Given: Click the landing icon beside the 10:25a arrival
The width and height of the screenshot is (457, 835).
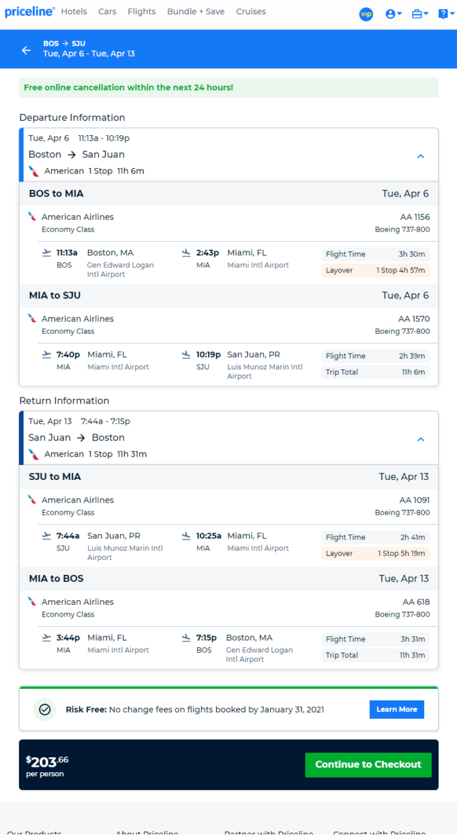Looking at the screenshot, I should point(186,536).
